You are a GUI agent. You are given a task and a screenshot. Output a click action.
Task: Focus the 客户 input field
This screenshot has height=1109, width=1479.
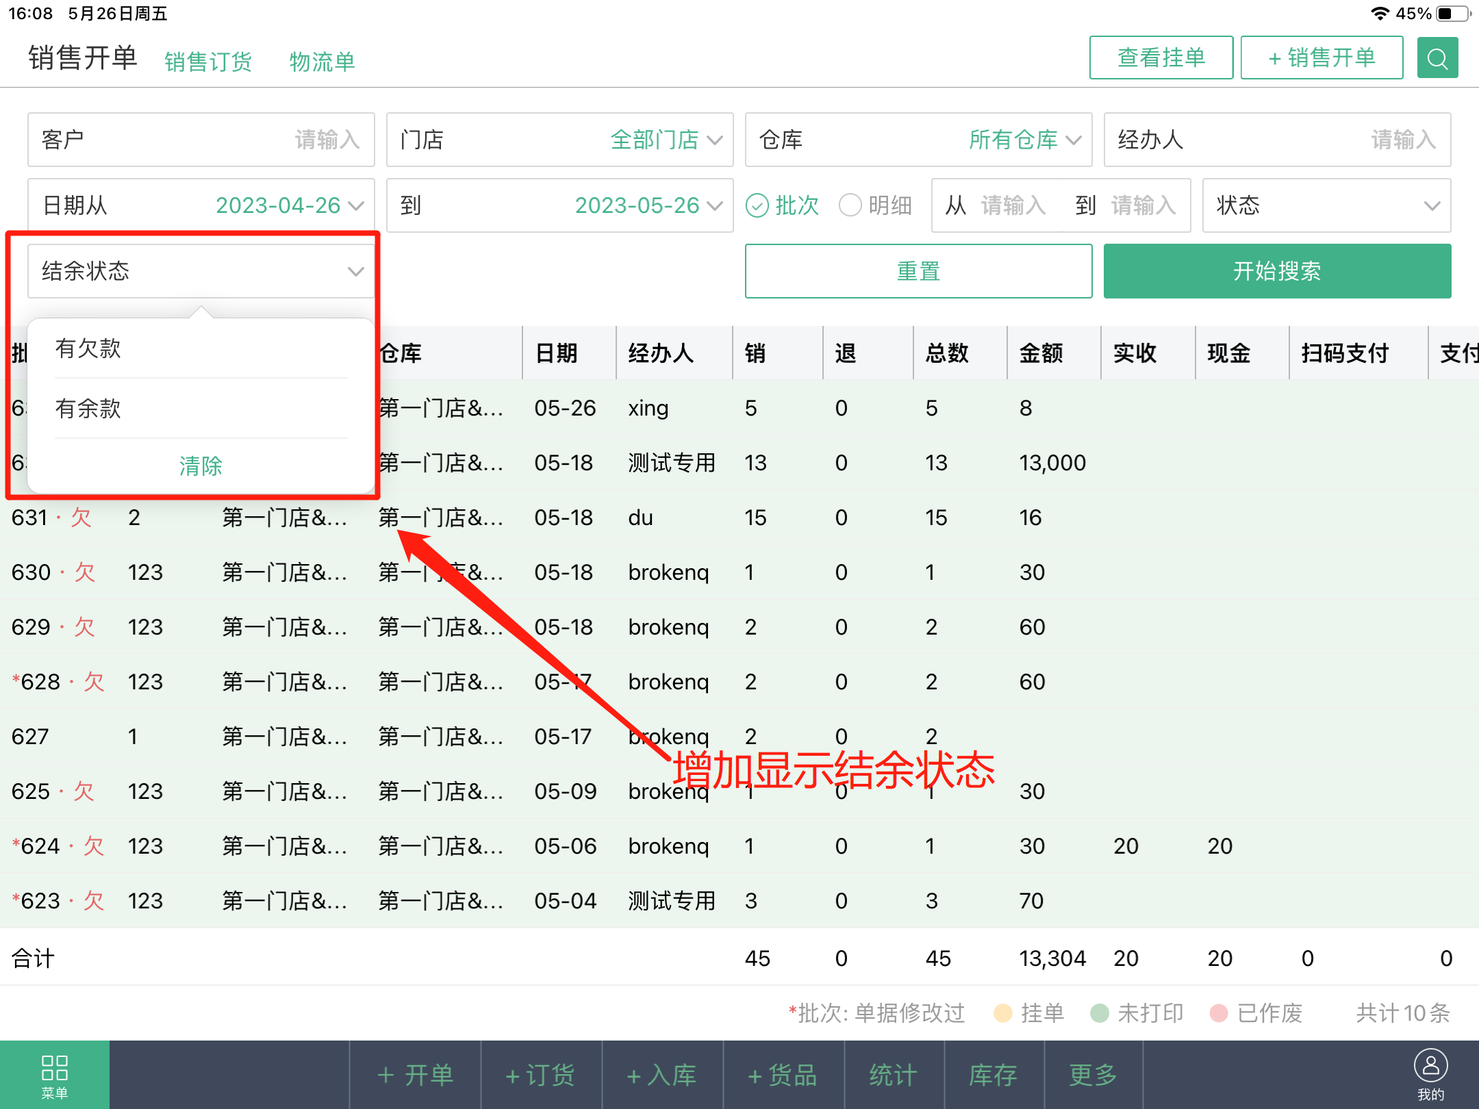click(201, 140)
